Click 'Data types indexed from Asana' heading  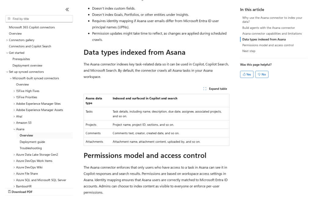134,52
